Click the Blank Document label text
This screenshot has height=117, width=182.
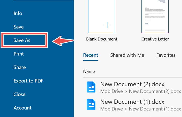click(x=102, y=39)
